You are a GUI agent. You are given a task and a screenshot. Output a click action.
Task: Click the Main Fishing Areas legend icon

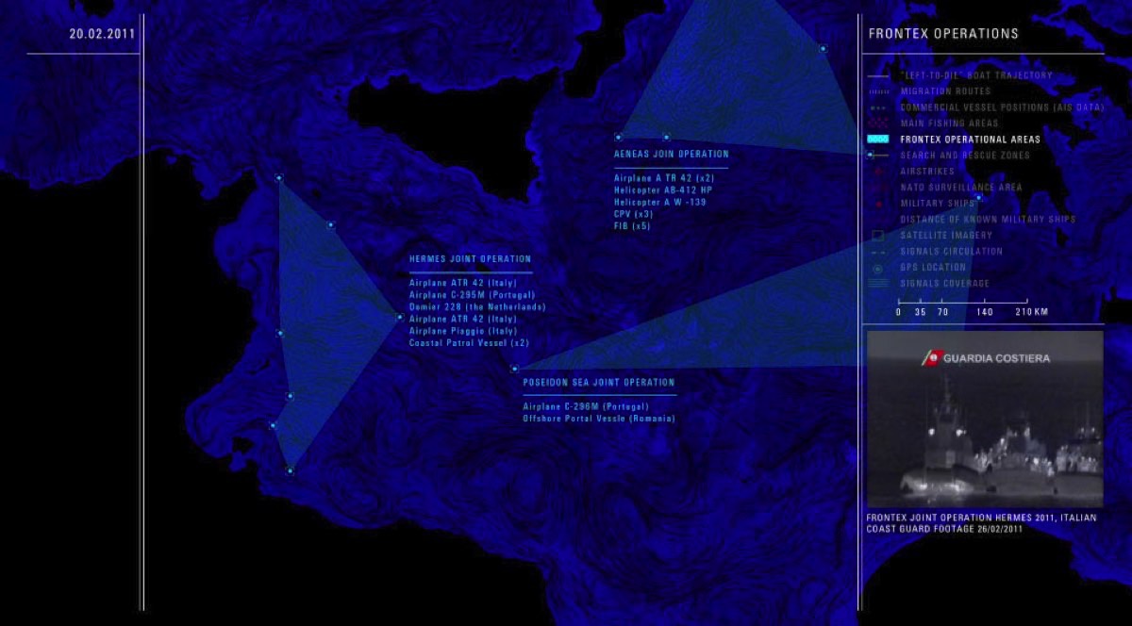tap(878, 124)
